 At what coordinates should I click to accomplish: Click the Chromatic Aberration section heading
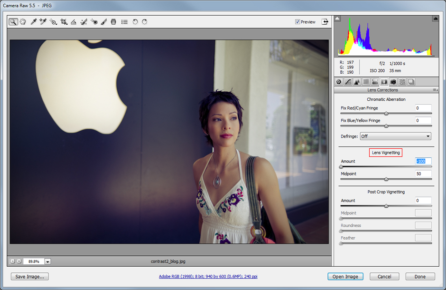point(386,99)
